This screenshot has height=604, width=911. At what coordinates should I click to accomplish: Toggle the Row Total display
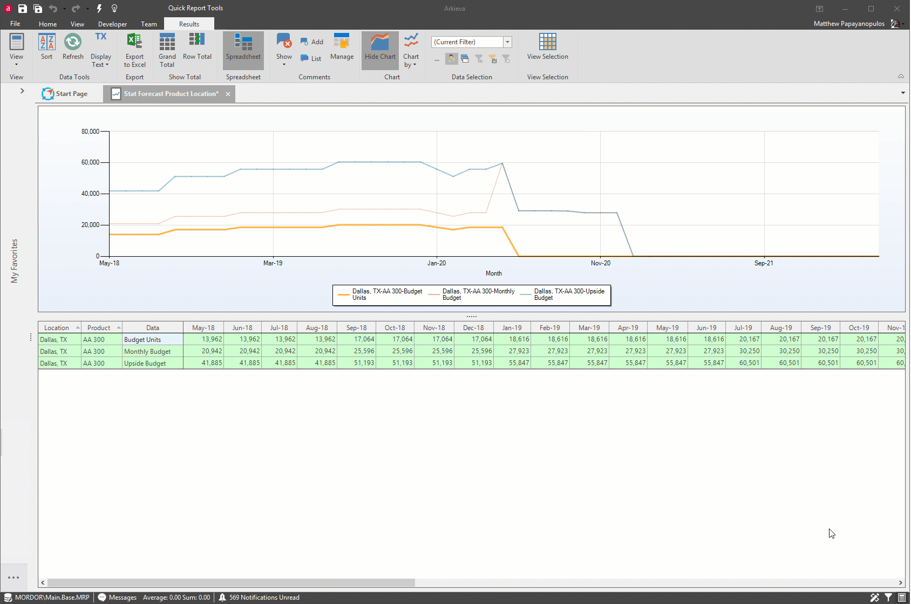(x=197, y=46)
